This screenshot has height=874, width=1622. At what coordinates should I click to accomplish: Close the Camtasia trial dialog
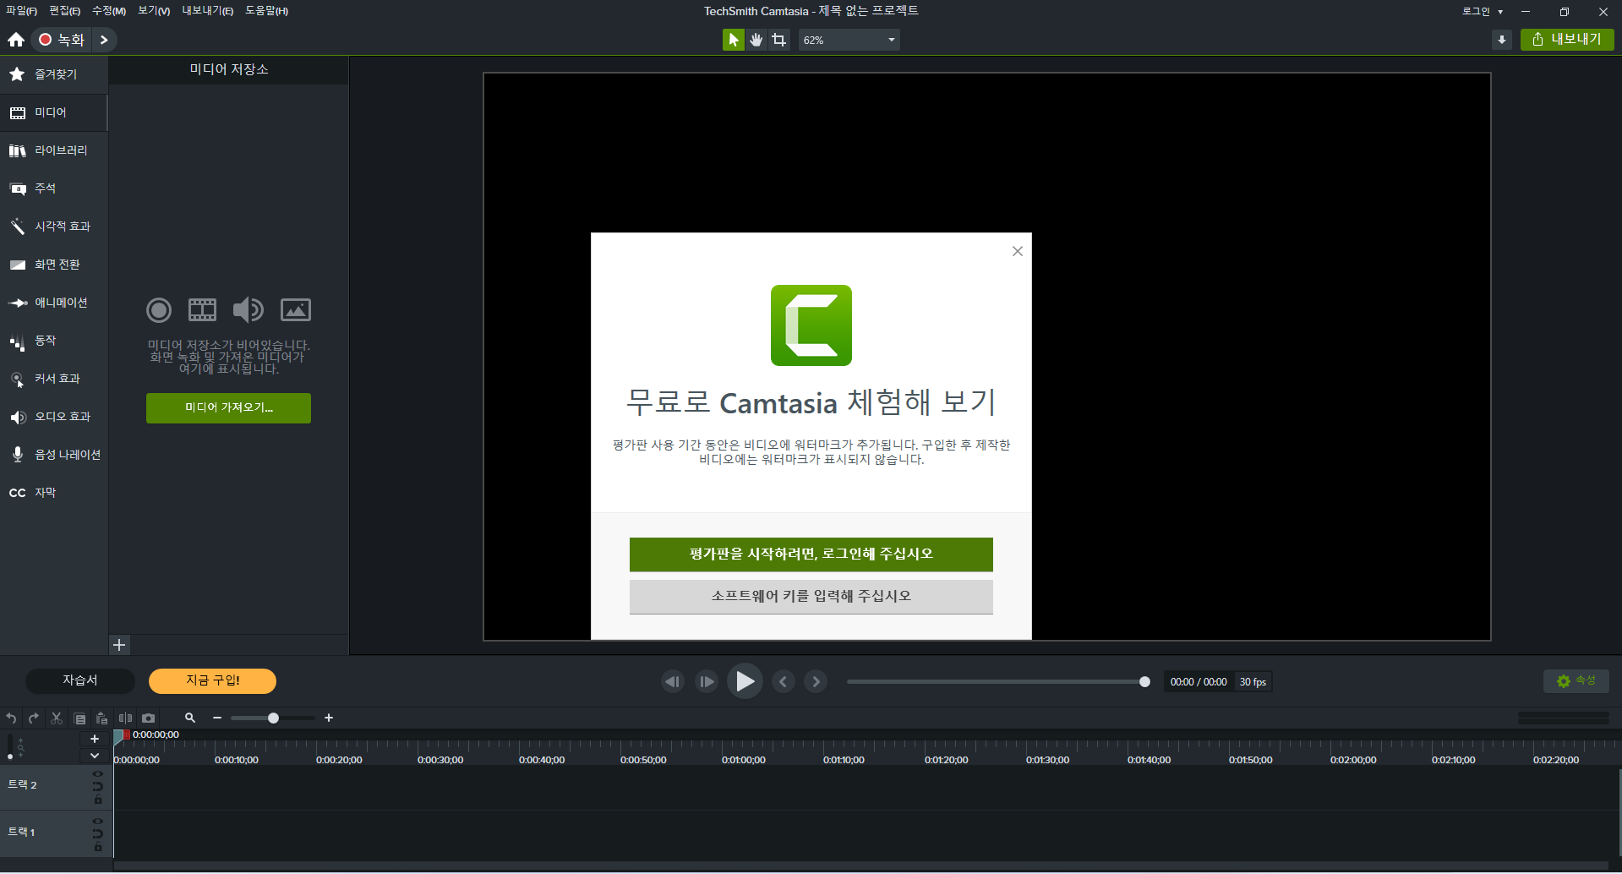(1018, 251)
